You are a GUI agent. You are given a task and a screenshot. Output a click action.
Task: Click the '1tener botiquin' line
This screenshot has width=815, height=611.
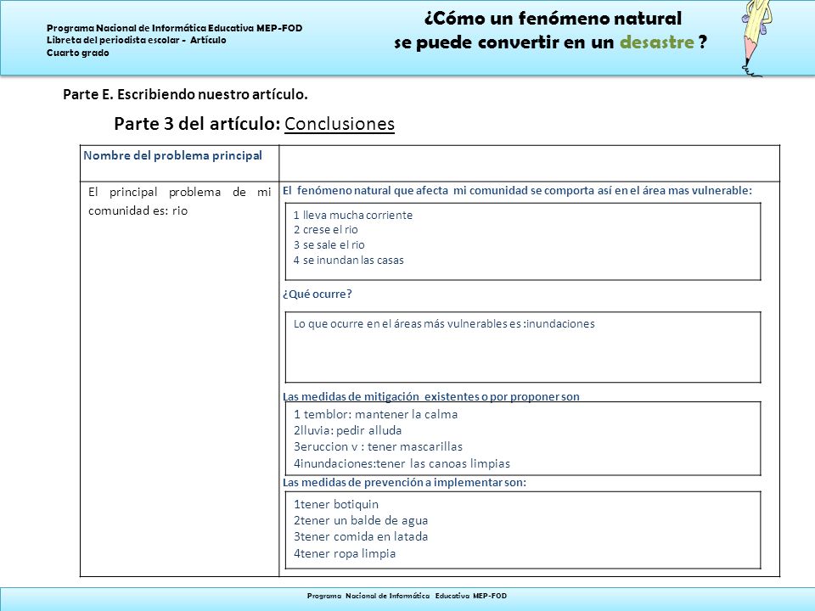point(336,504)
